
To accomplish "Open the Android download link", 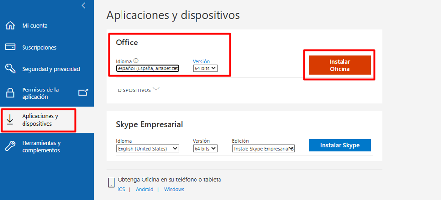I will [145, 189].
